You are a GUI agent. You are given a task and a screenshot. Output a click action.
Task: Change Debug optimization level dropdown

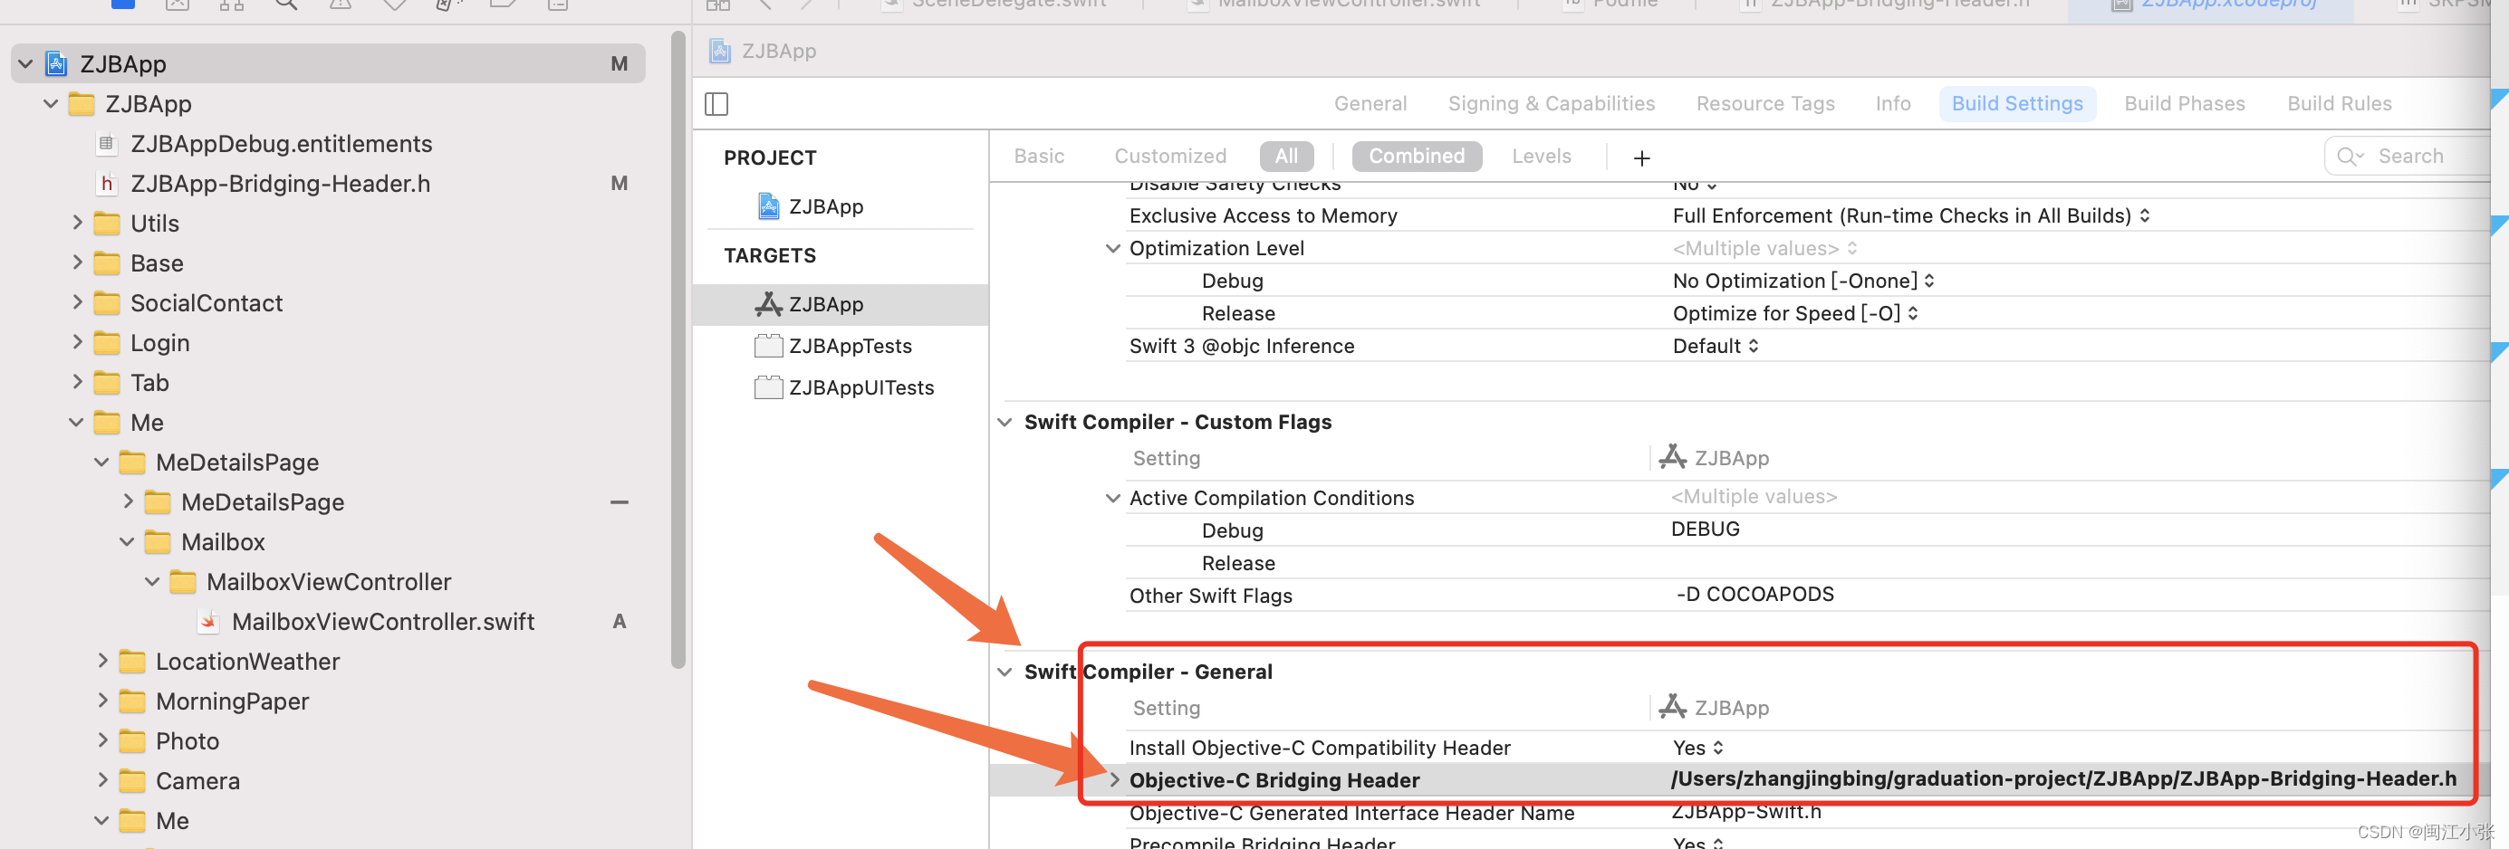point(1802,281)
